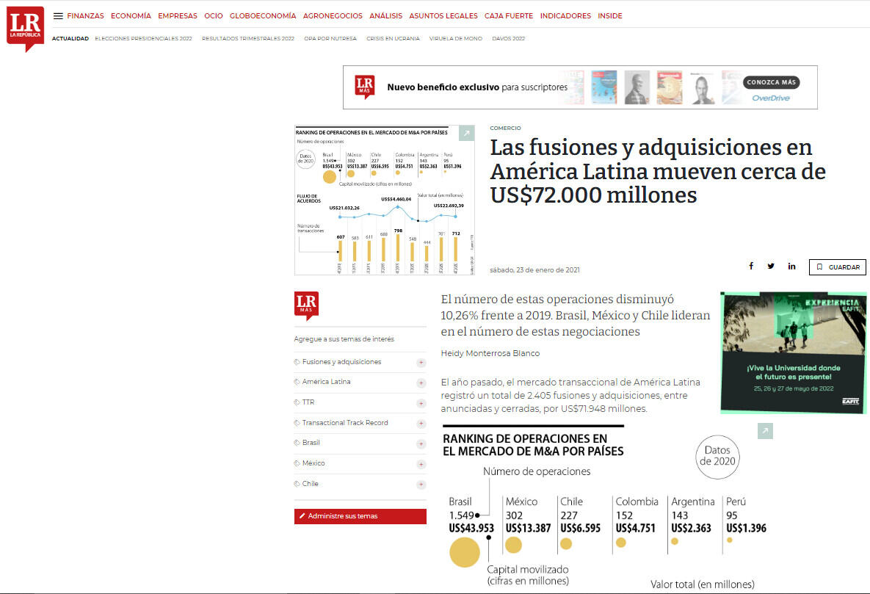870x594 pixels.
Task: Share article on Facebook
Action: tap(751, 266)
